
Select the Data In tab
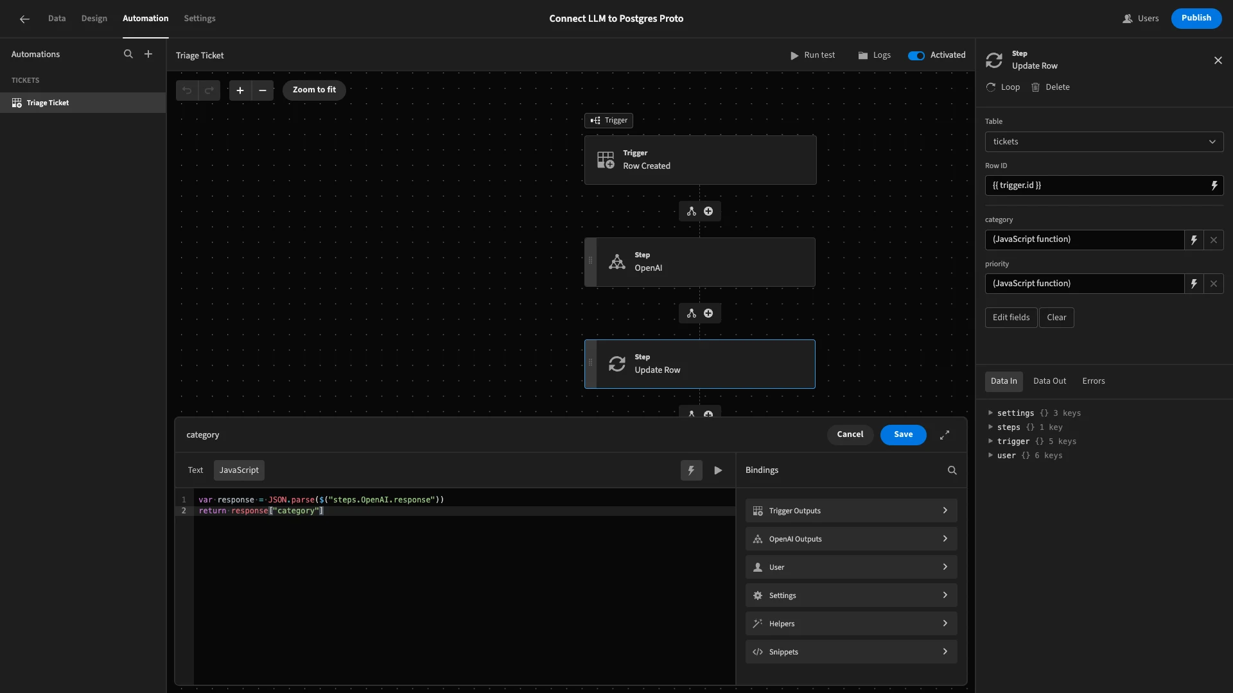click(x=1004, y=381)
